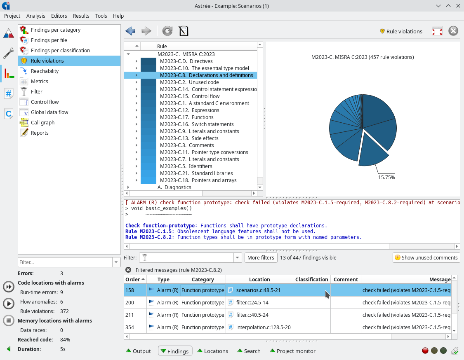This screenshot has width=464, height=360.
Task: Select Rule violations in the left list
Action: [x=69, y=61]
